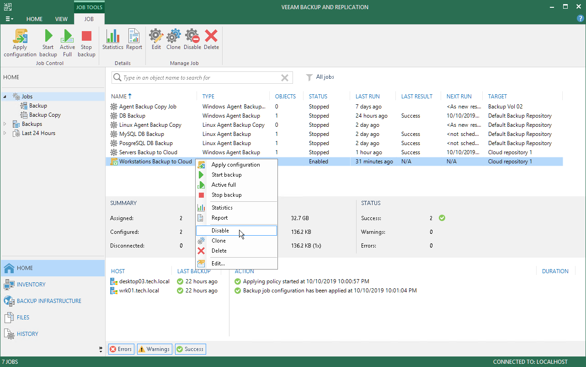Viewport: 586px width, 367px height.
Task: Click Stop backup ribbon icon
Action: point(86,43)
